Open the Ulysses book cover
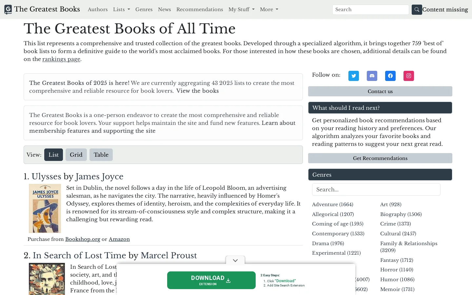Viewport: 472px width, 295px height. tap(45, 208)
